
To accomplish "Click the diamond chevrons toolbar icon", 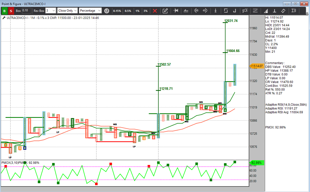I will click(x=283, y=11).
